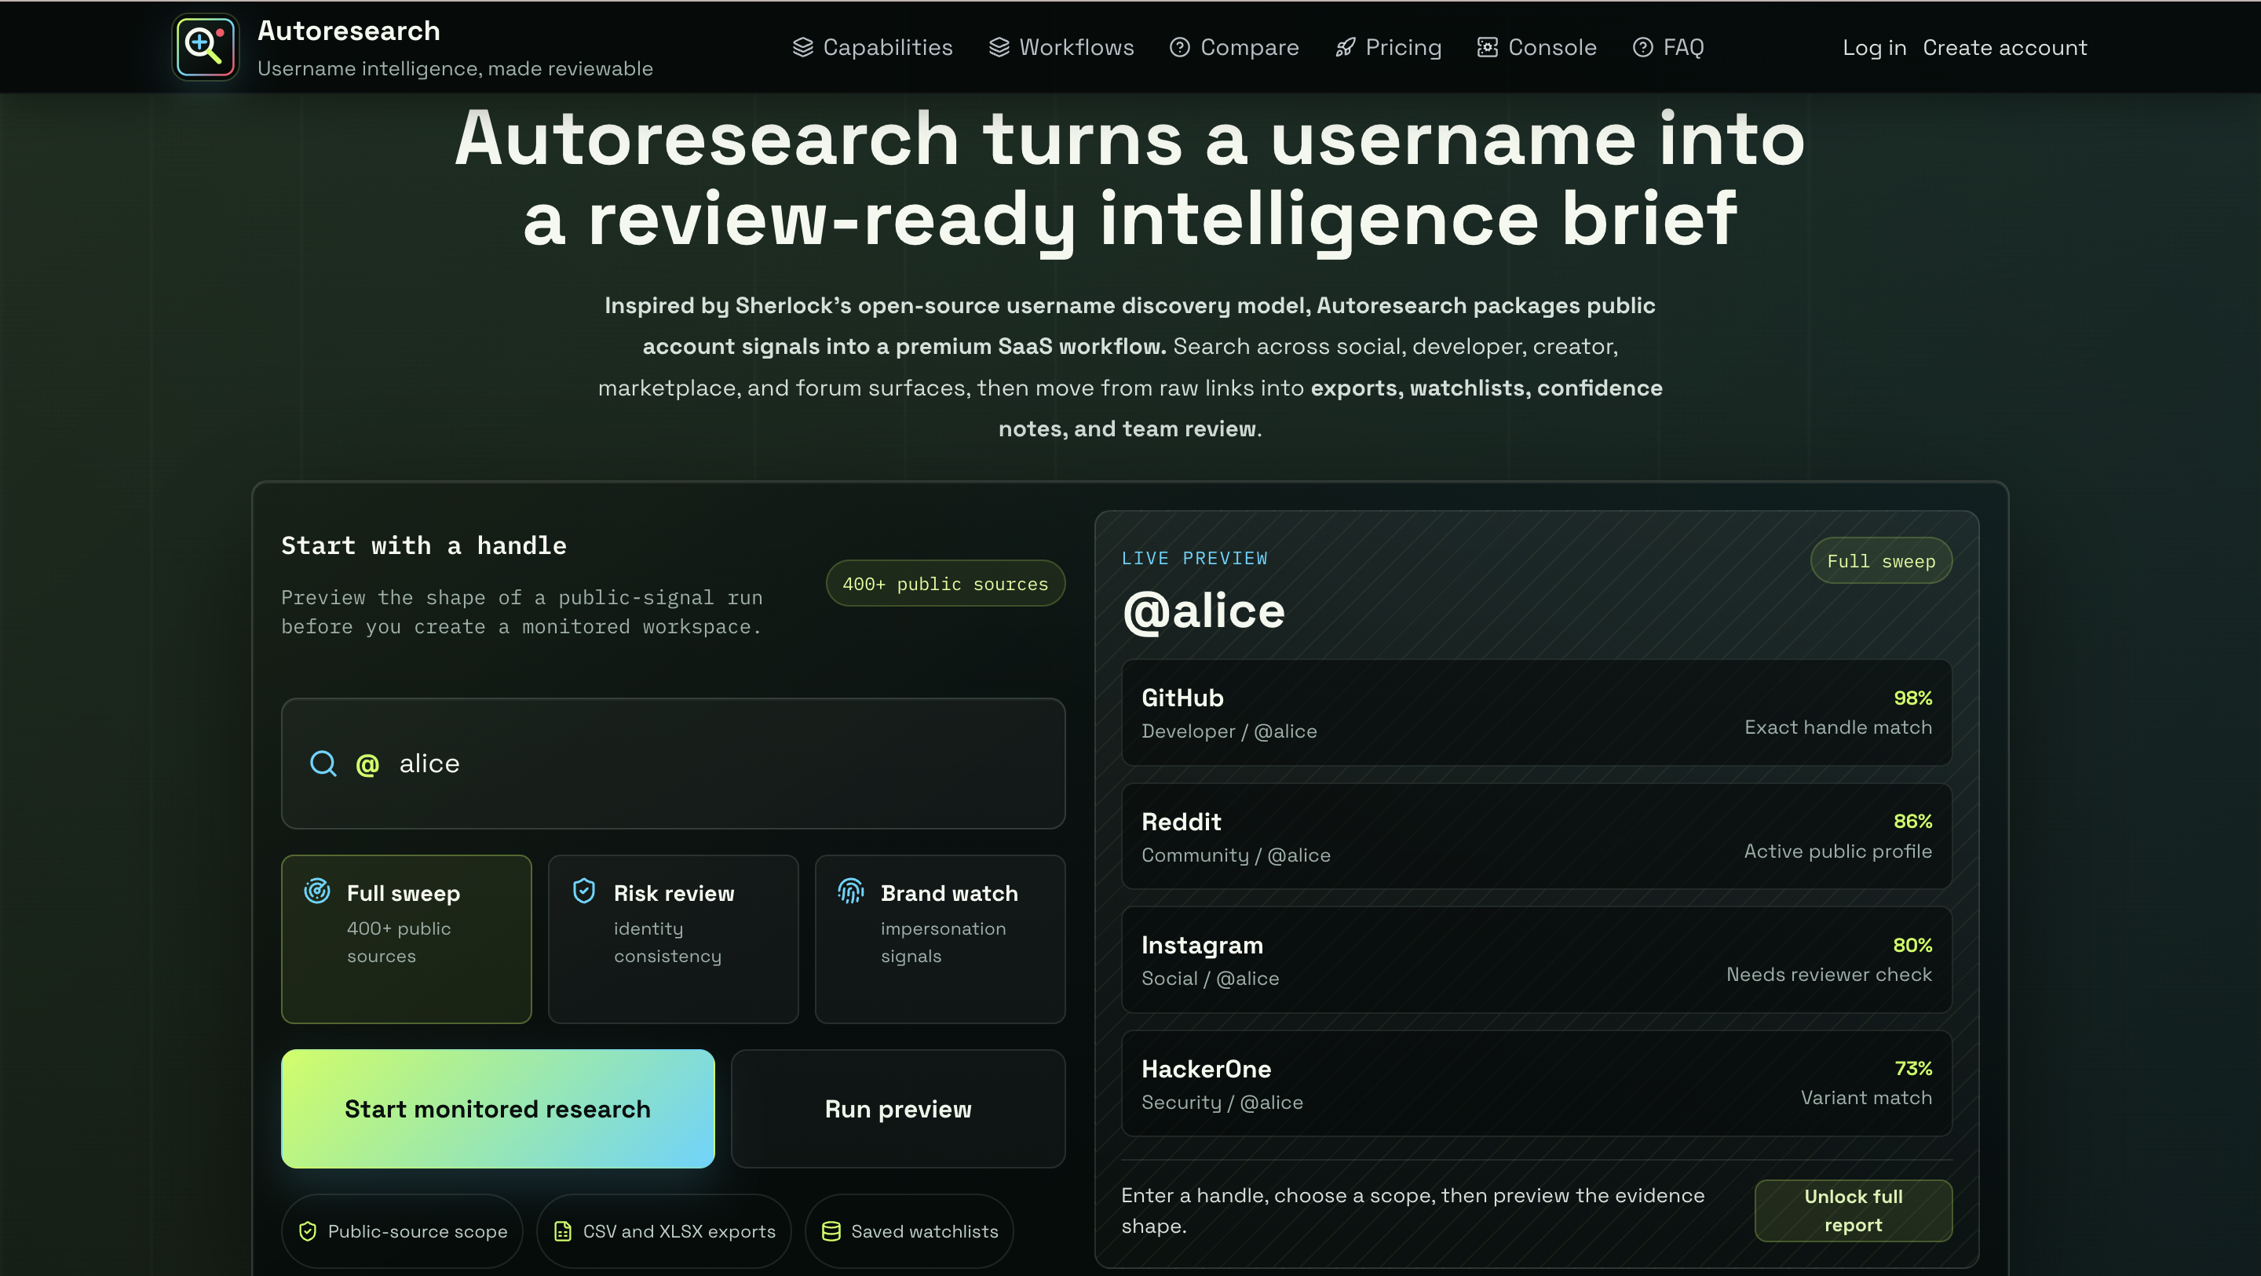Screen dimensions: 2261x1276
Task: Click the fingerprint icon on Brand watch card
Action: coord(850,891)
